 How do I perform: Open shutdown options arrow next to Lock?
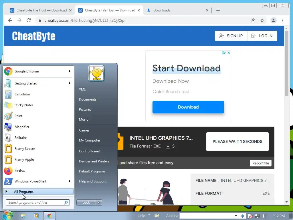99,203
